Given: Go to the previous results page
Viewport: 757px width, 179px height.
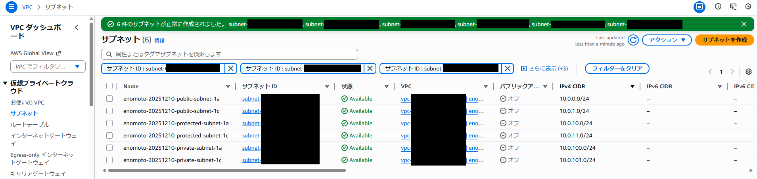Looking at the screenshot, I should (x=710, y=72).
